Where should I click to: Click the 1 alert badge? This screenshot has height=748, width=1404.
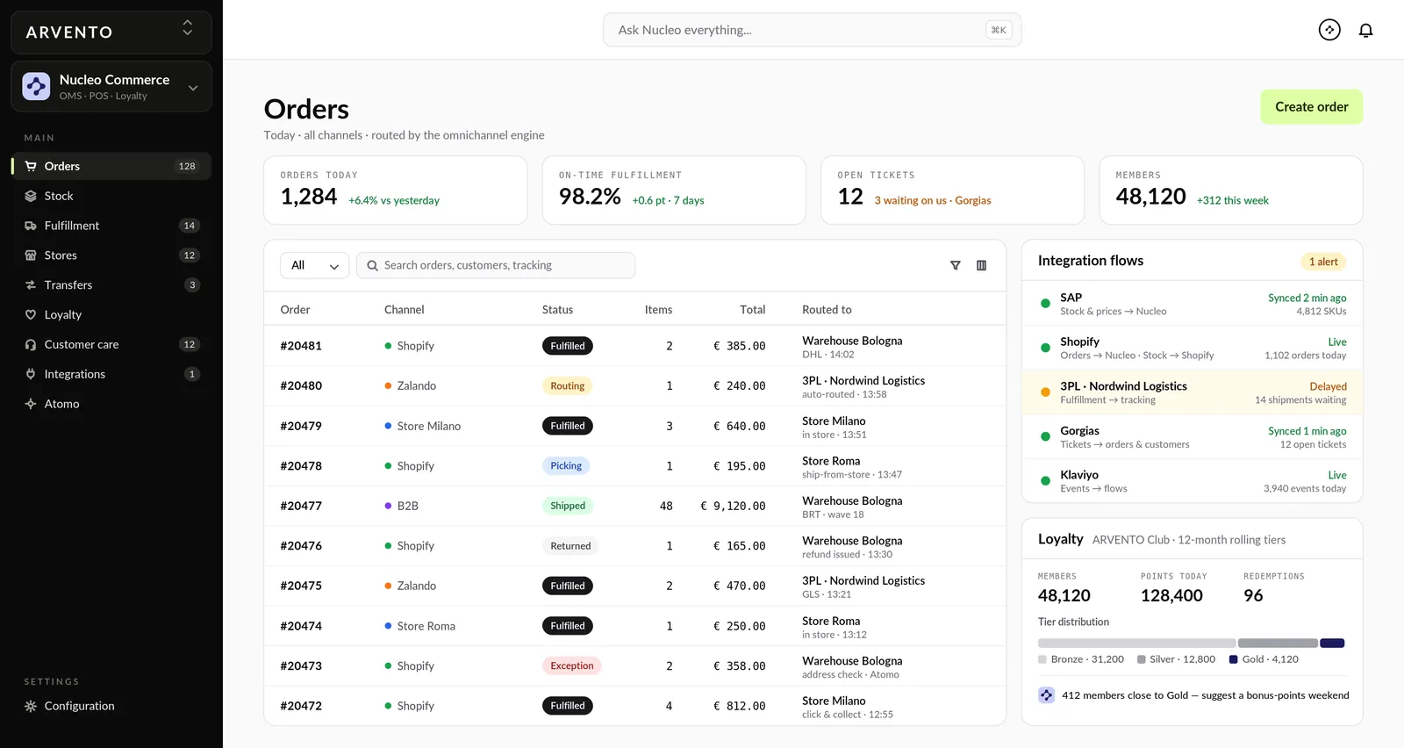(1323, 262)
